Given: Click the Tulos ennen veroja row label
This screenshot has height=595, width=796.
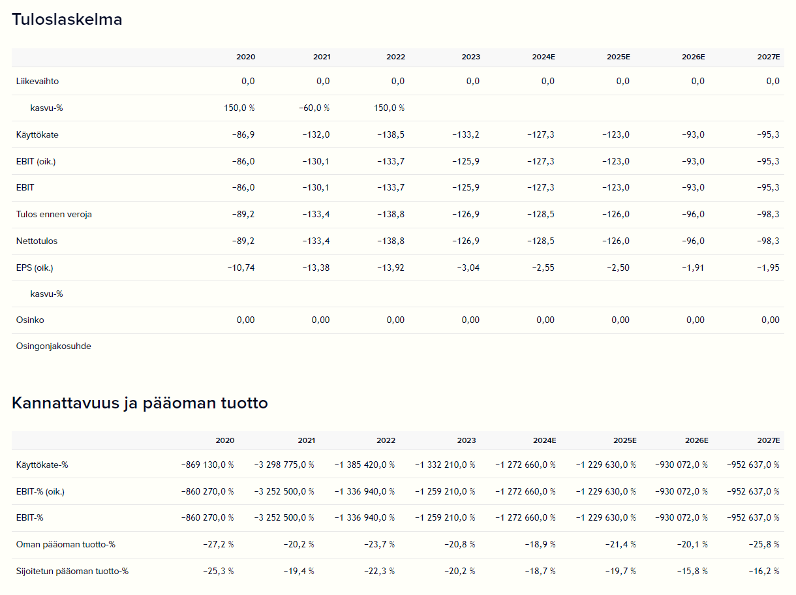Looking at the screenshot, I should coord(54,215).
